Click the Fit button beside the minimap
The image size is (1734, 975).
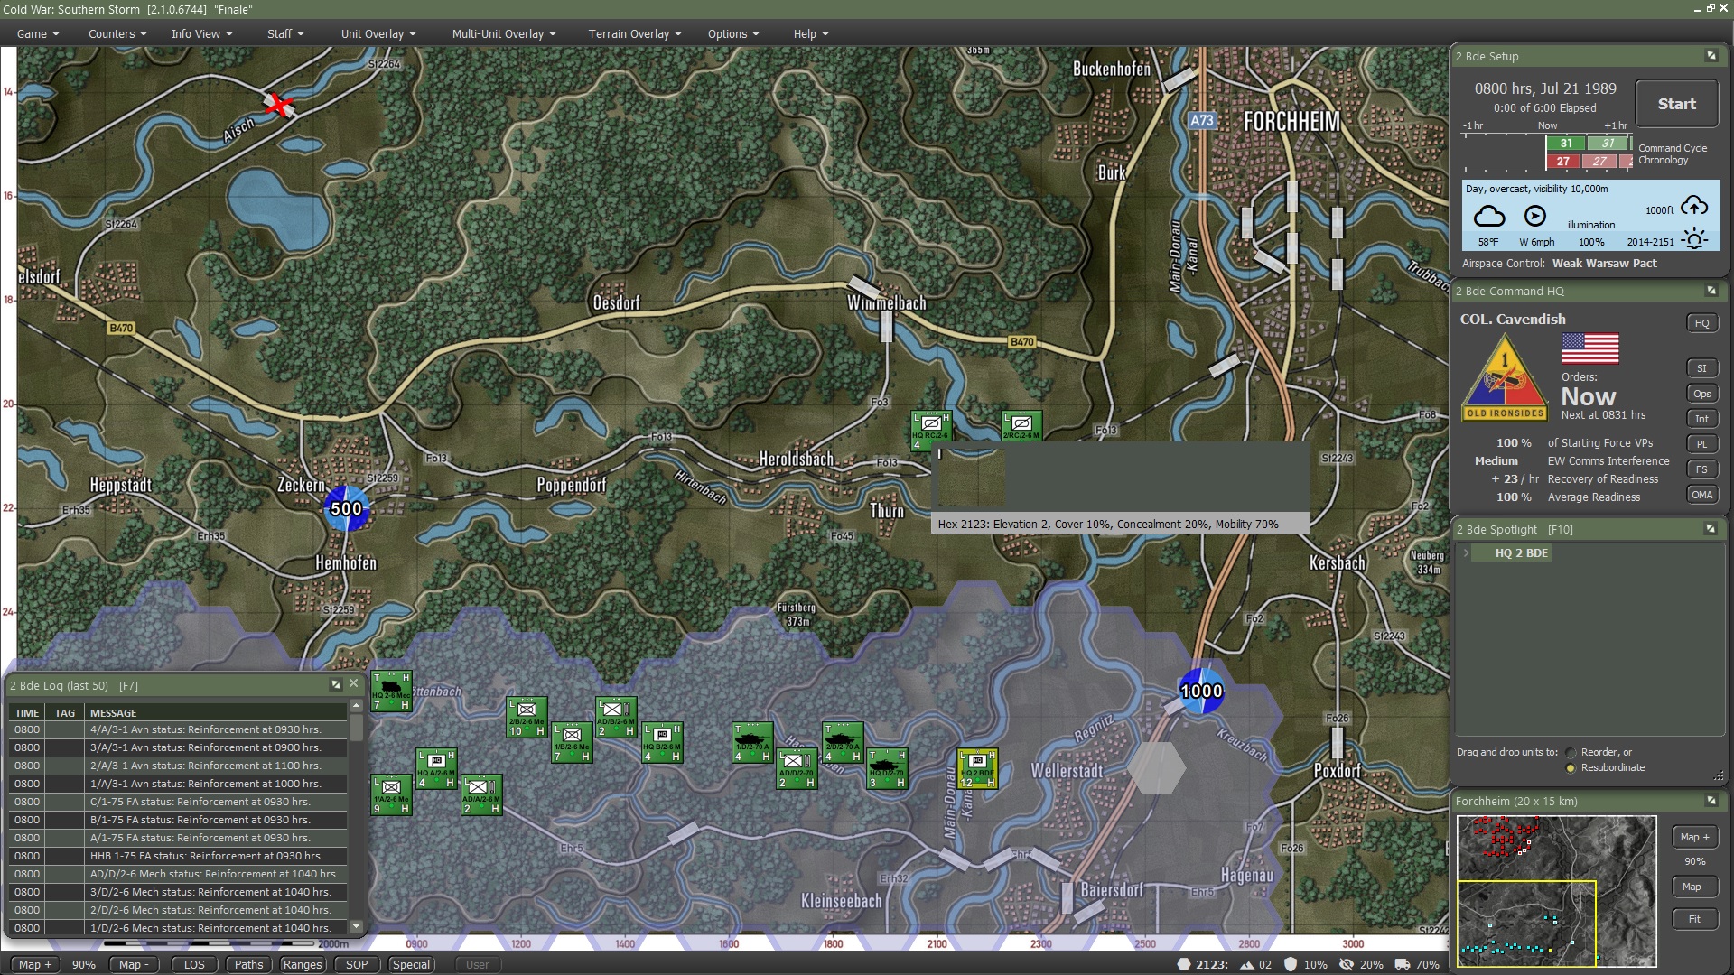click(1694, 919)
